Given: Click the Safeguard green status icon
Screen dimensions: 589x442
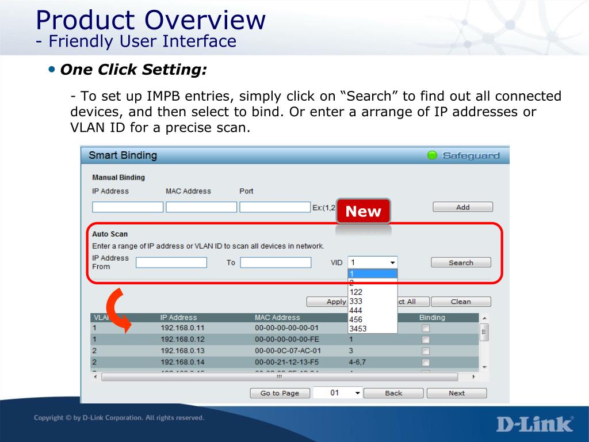Looking at the screenshot, I should 433,155.
